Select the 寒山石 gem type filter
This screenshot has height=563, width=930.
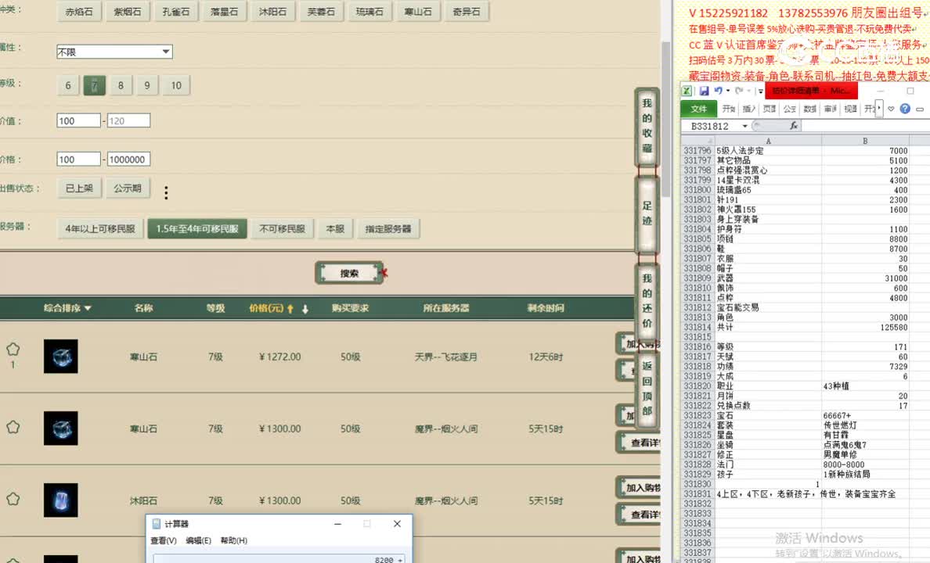(418, 12)
